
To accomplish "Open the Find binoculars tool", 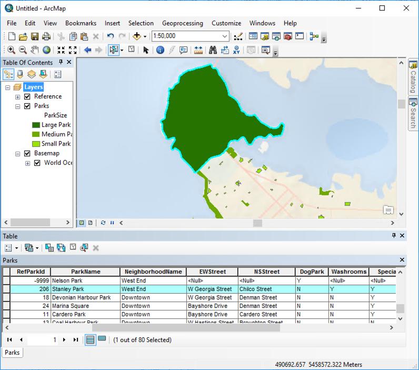I will [x=213, y=50].
